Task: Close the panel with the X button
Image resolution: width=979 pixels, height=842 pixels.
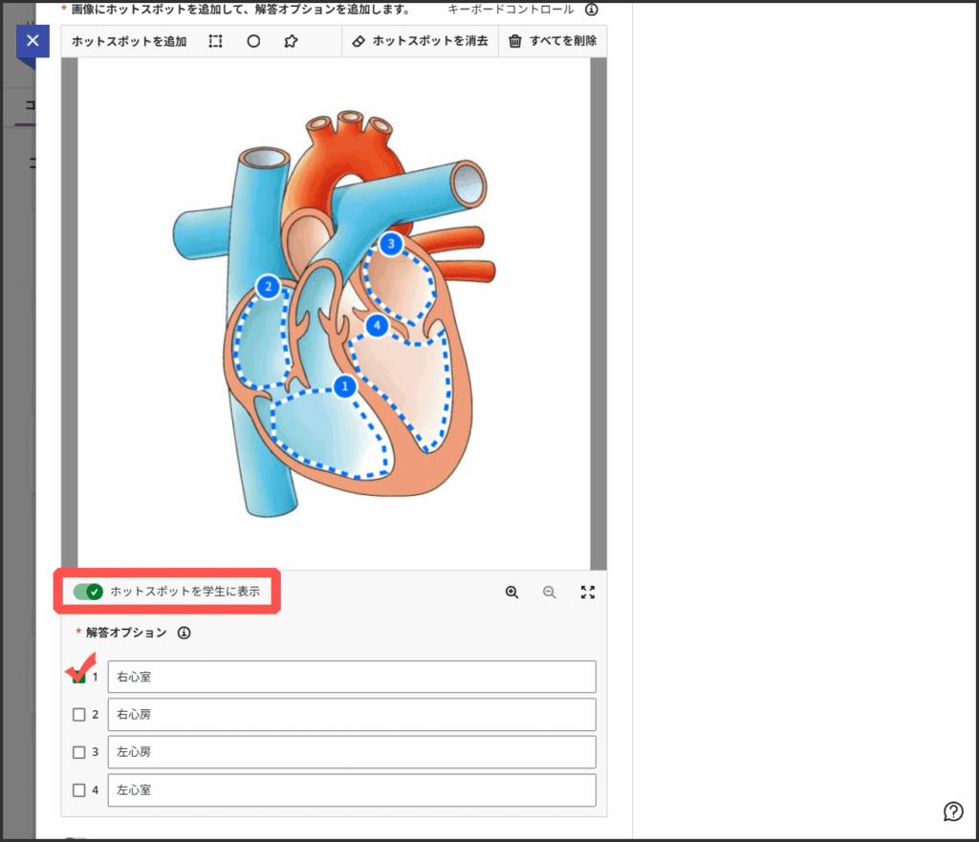Action: pos(33,41)
